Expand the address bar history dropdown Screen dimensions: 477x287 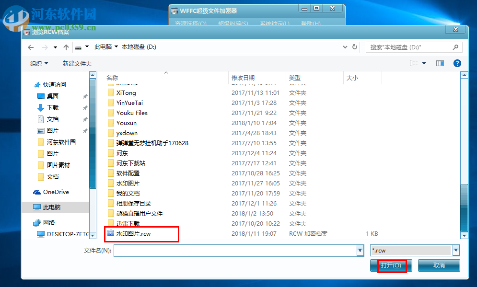(345, 47)
